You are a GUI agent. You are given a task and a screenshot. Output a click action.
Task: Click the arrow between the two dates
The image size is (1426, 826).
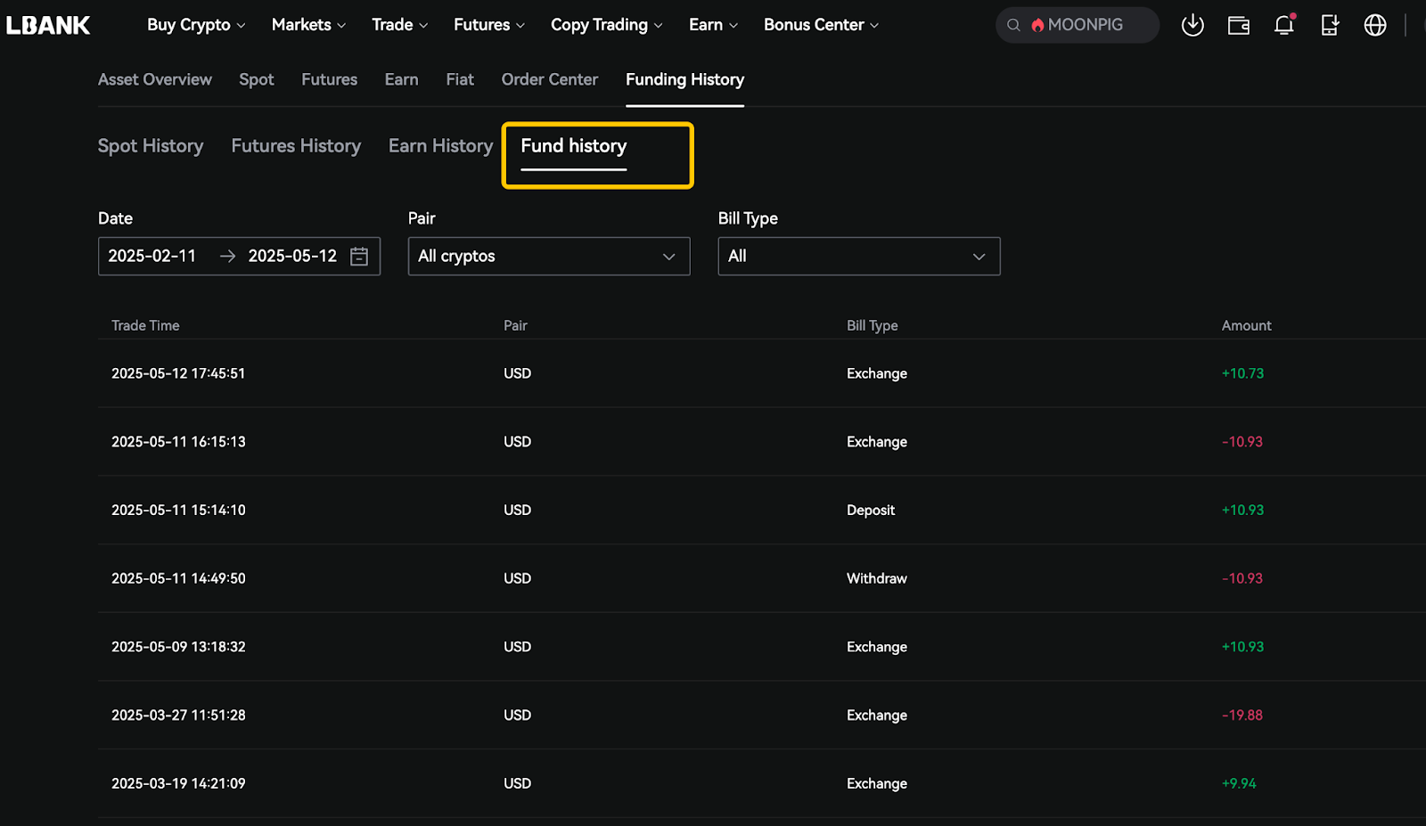pyautogui.click(x=227, y=257)
